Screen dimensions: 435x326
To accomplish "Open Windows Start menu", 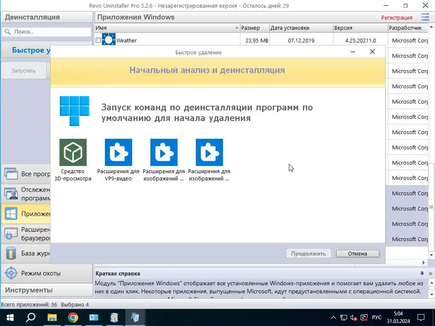I will click(x=10, y=318).
